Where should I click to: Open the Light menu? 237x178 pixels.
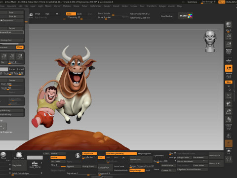coord(40,6)
